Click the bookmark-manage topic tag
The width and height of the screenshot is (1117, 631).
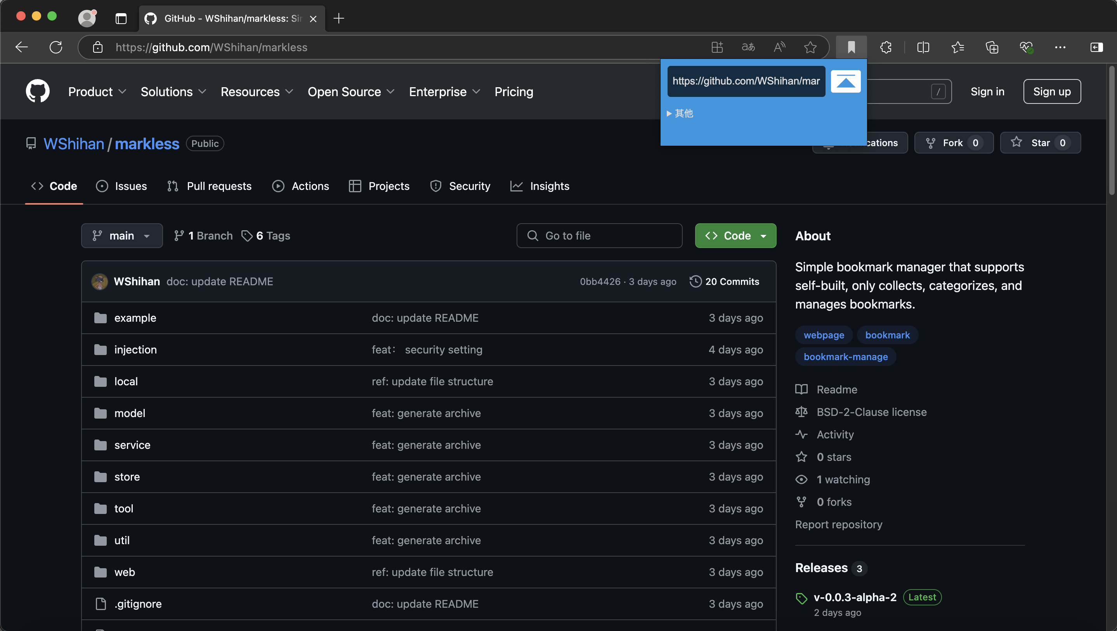point(845,356)
